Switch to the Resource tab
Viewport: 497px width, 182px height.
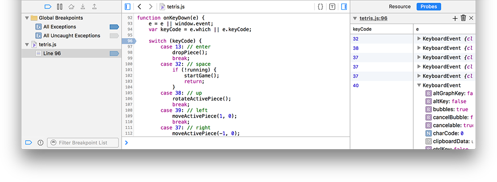tap(399, 7)
